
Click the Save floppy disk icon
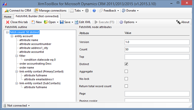(62, 22)
